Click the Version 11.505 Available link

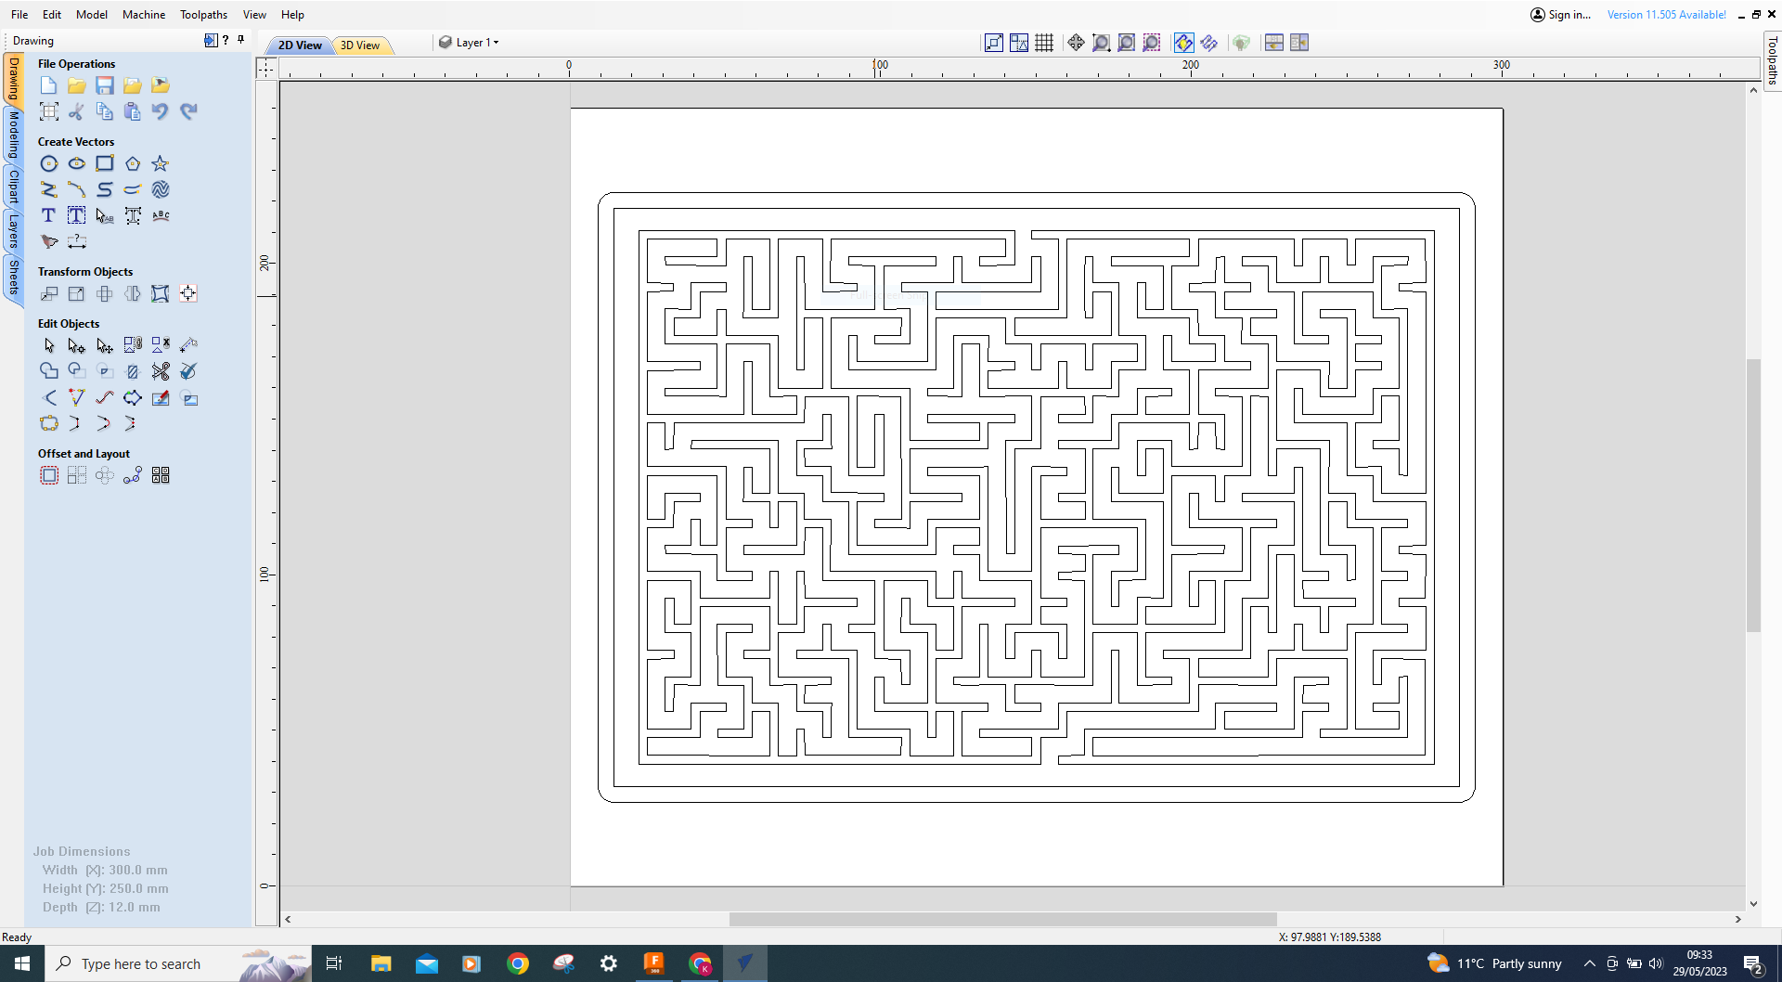[x=1666, y=14]
